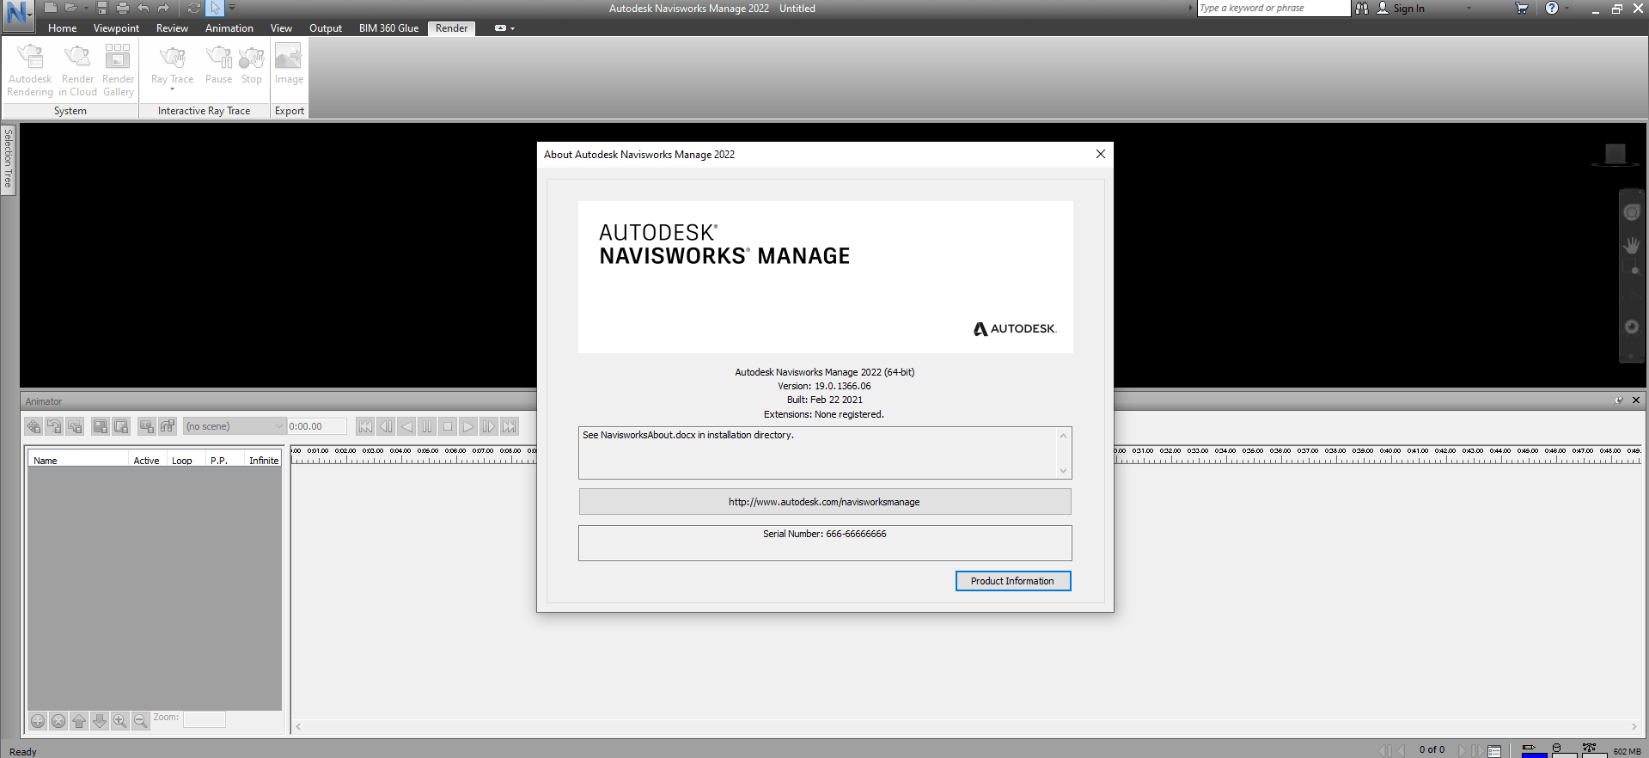Step animation back one frame
The width and height of the screenshot is (1649, 758).
386,426
